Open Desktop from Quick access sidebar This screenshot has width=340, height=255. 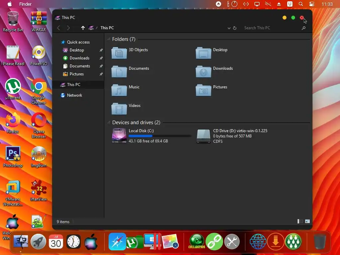[77, 50]
